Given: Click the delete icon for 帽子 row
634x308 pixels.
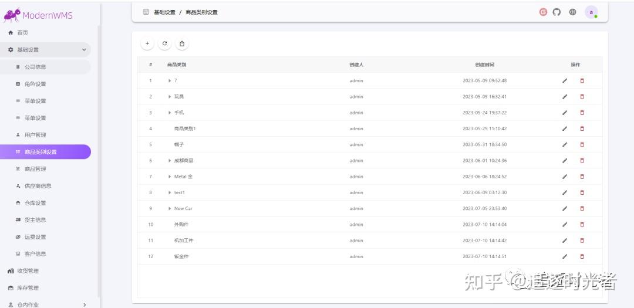Looking at the screenshot, I should click(582, 144).
